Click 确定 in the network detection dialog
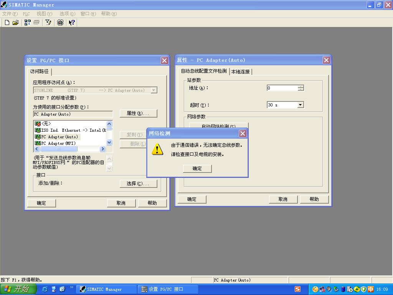 click(197, 169)
